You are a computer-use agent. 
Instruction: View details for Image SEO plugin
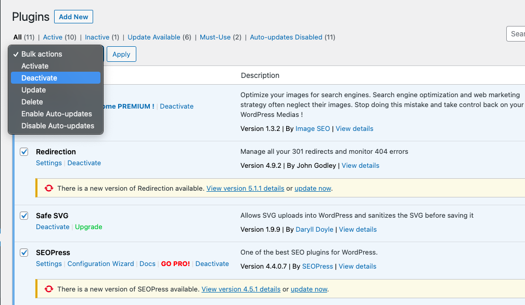(x=354, y=129)
